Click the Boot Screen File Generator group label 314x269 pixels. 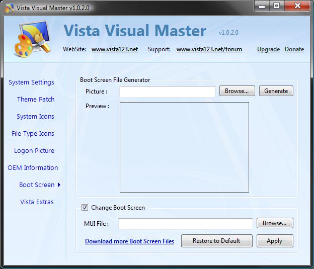[x=115, y=80]
